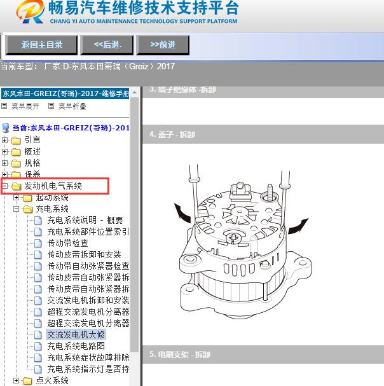The height and width of the screenshot is (386, 384).
Task: Open 充电系统指示灯是否持 page
Action: 88,369
